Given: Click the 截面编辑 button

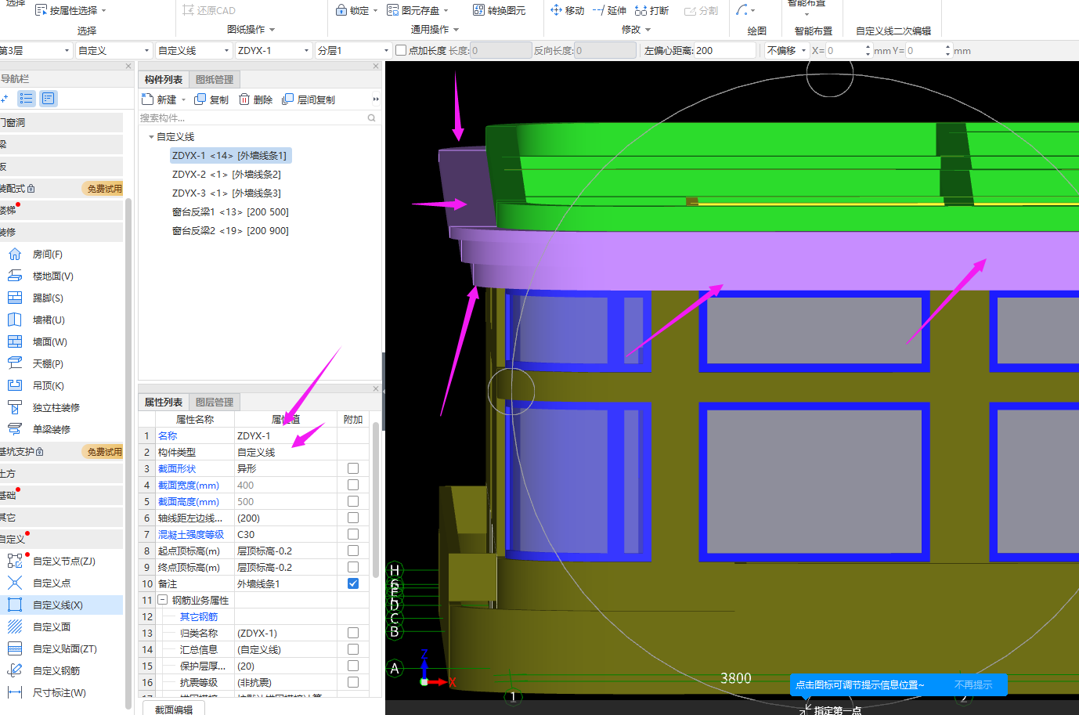Looking at the screenshot, I should pos(174,710).
